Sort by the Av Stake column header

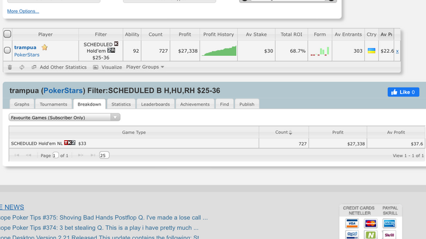point(256,35)
